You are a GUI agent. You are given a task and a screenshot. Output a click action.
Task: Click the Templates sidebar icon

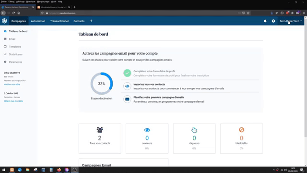[x=5, y=47]
